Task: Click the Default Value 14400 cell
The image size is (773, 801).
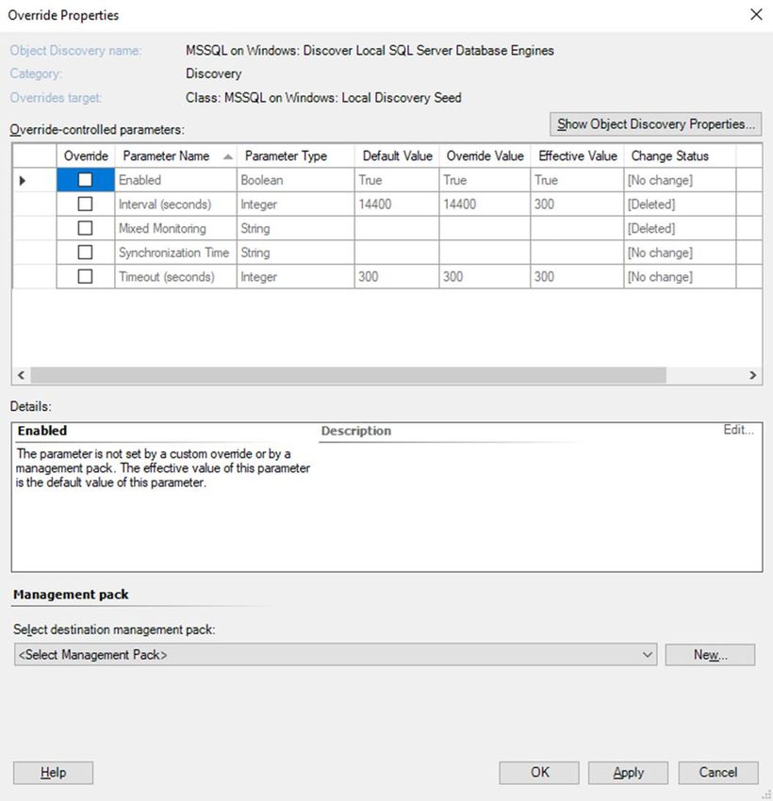Action: click(397, 204)
